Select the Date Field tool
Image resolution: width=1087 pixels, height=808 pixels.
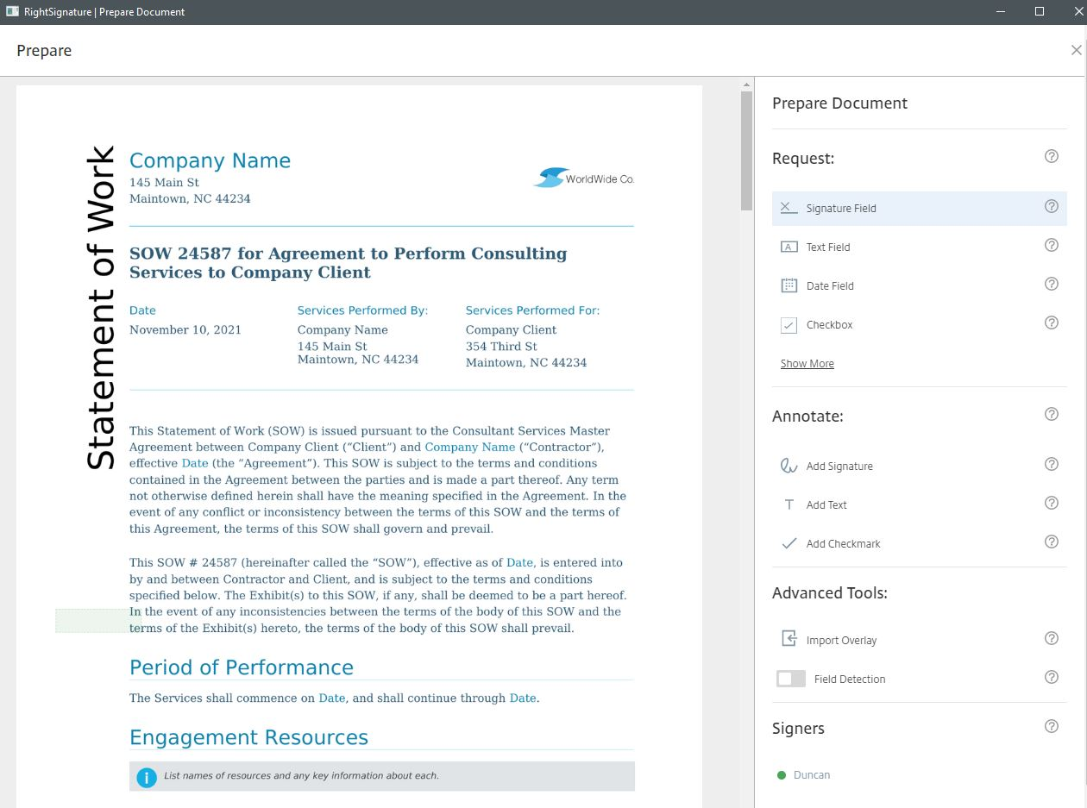[830, 285]
